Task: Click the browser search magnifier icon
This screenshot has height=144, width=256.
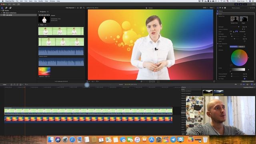Action: coord(84,8)
